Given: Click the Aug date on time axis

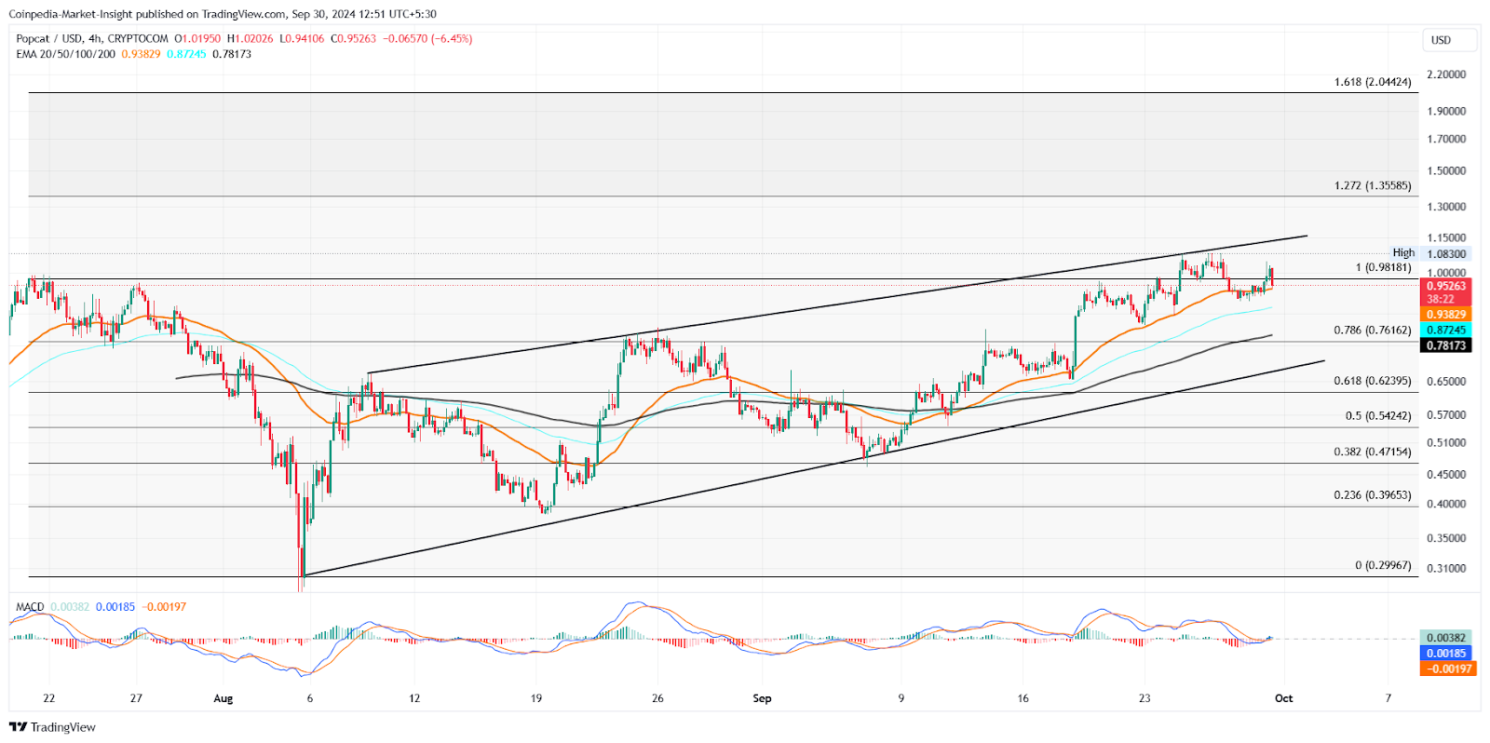Looking at the screenshot, I should (223, 698).
